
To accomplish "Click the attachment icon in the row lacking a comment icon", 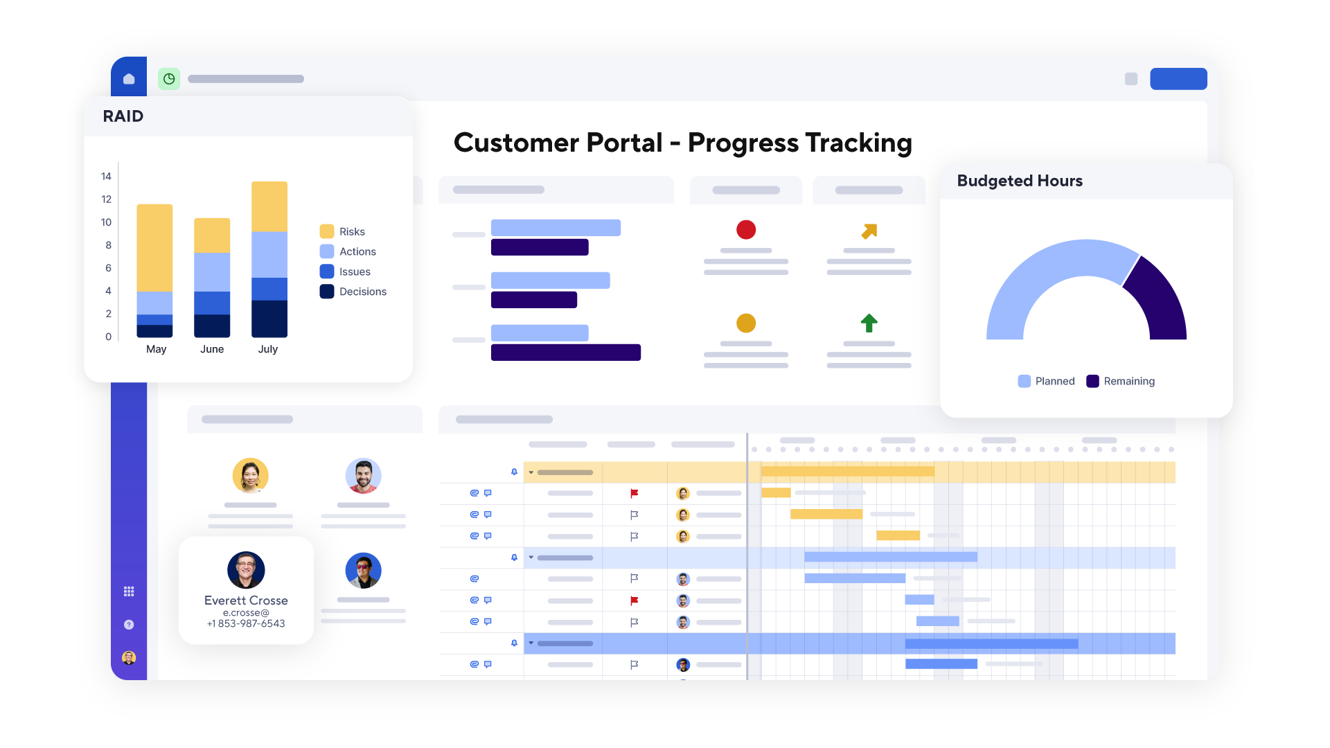I will tap(475, 578).
